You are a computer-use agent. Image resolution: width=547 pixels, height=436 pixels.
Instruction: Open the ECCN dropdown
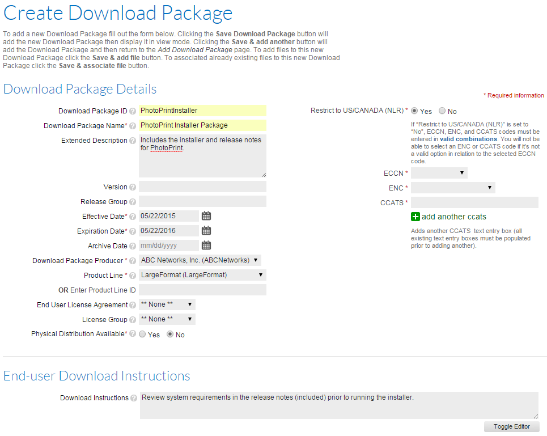(x=439, y=173)
